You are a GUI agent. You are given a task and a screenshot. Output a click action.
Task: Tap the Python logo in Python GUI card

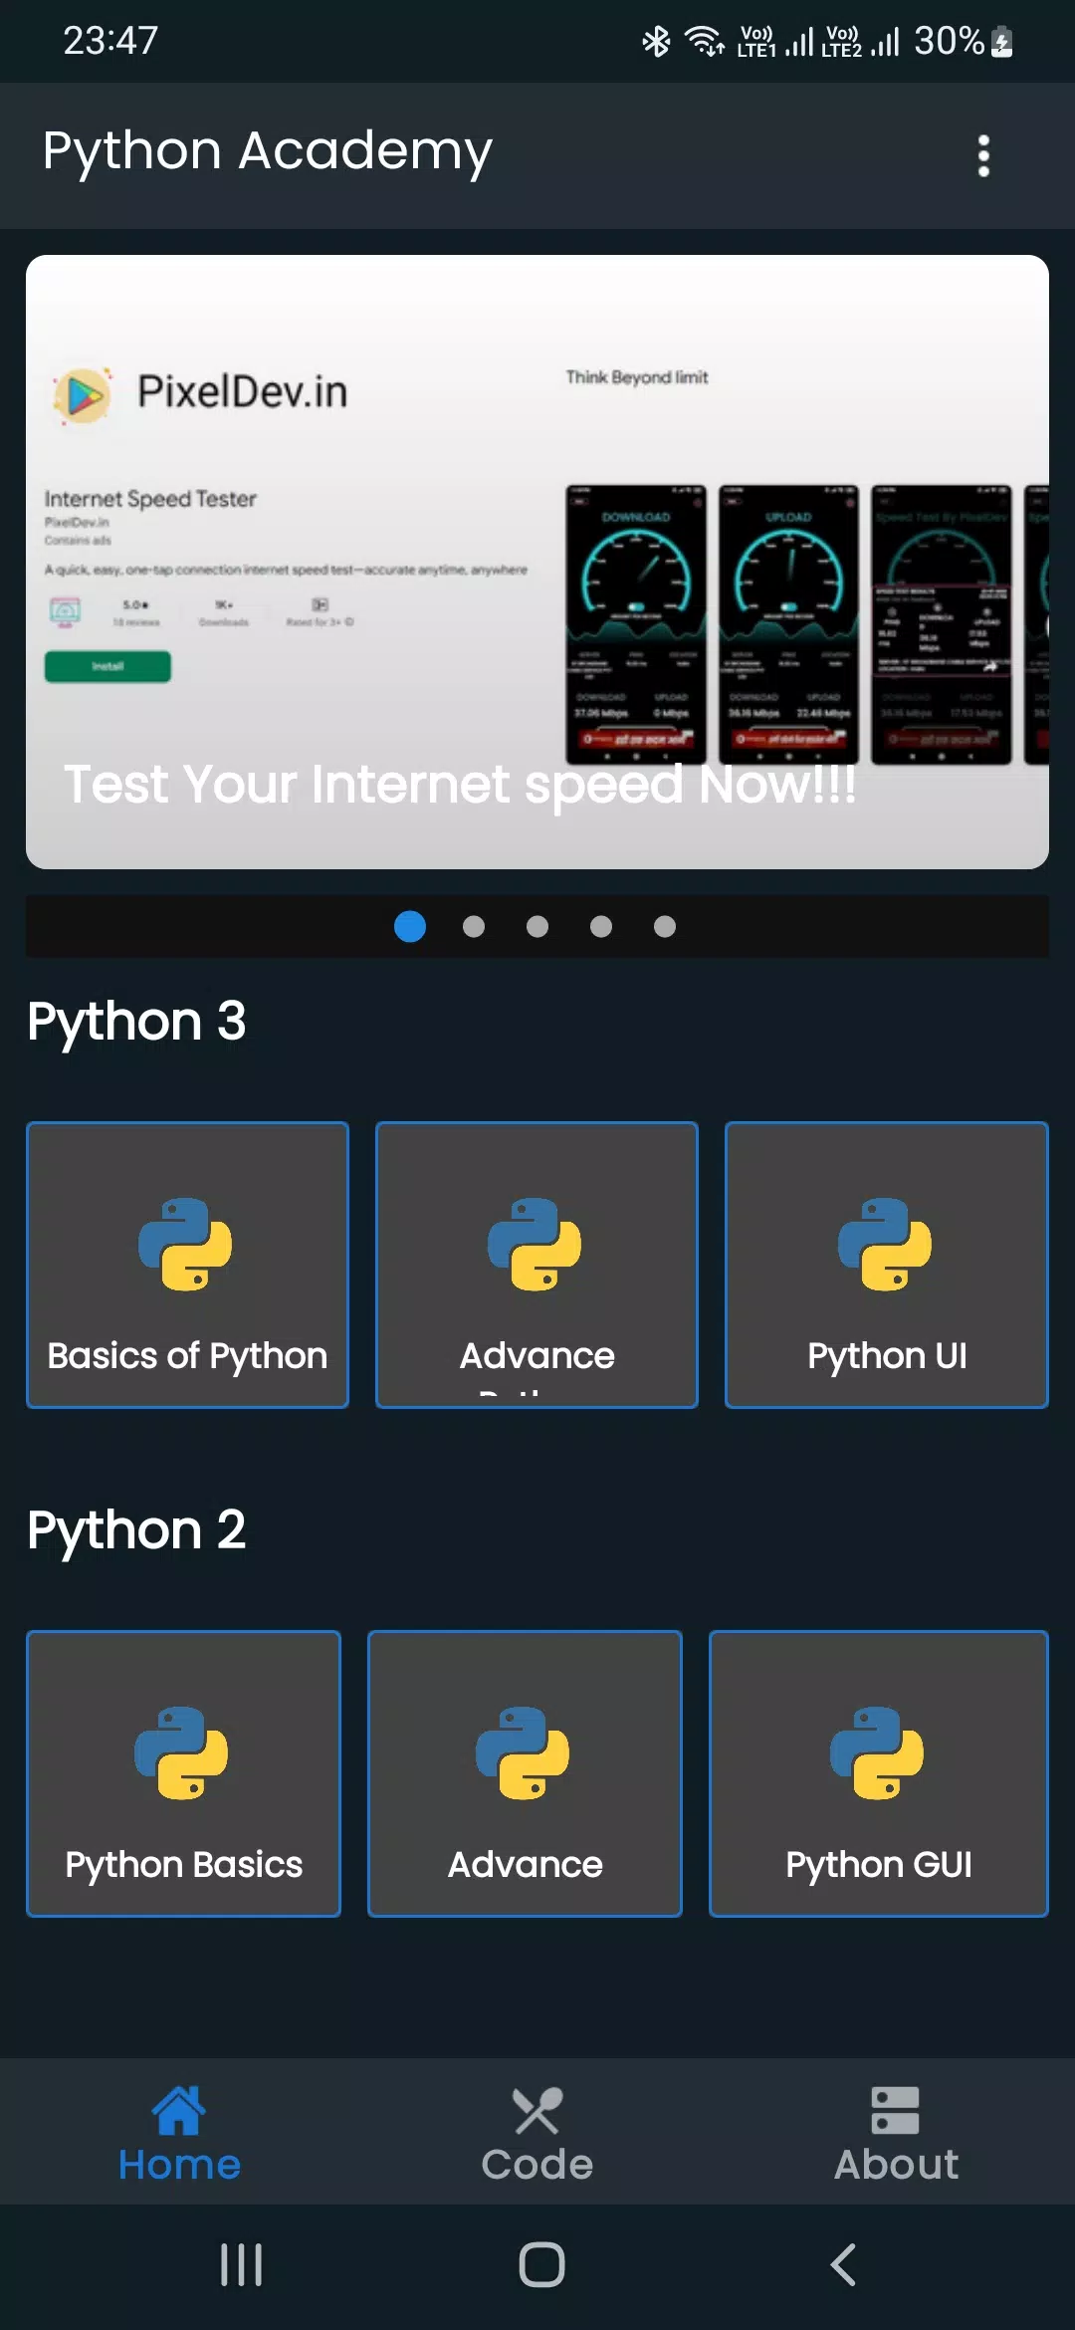tap(877, 1753)
